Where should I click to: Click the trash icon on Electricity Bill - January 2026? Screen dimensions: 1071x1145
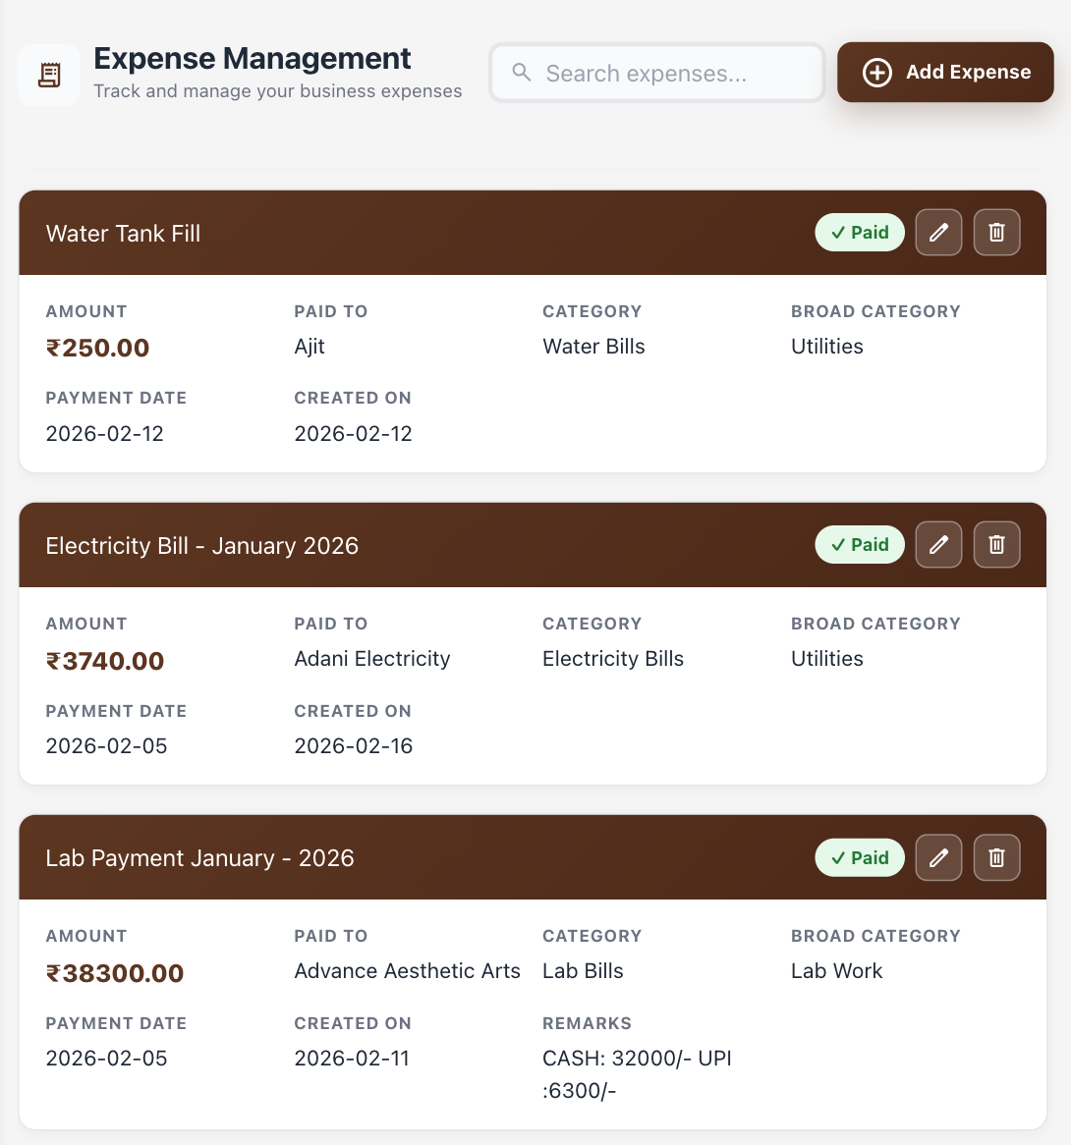[996, 544]
